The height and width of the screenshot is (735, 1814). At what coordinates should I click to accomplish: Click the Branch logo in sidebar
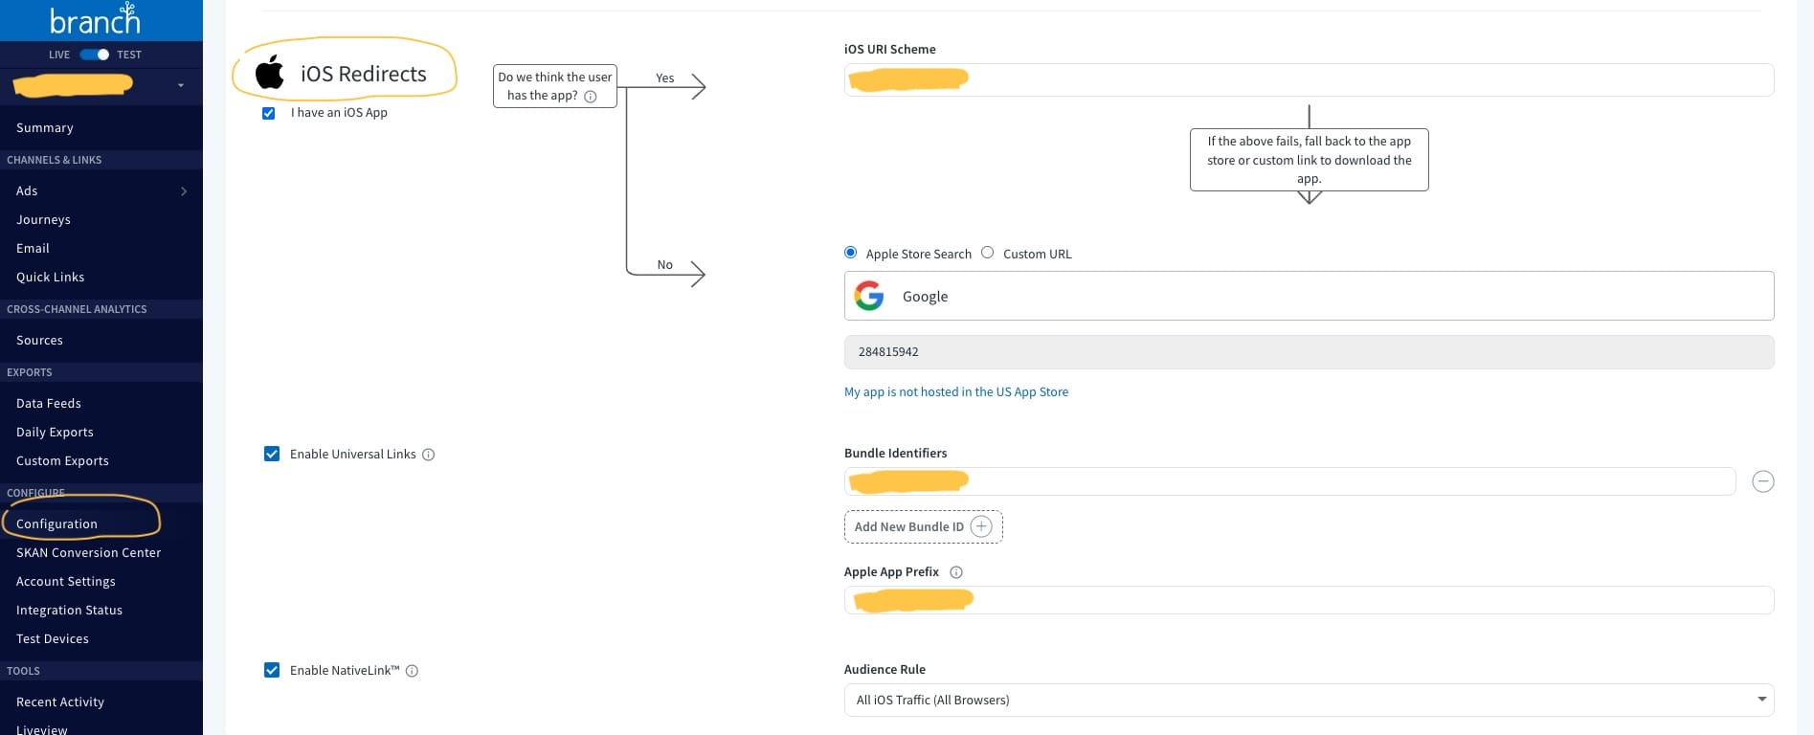[95, 19]
